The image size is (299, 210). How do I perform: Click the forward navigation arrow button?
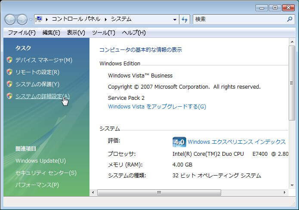pyautogui.click(x=22, y=19)
